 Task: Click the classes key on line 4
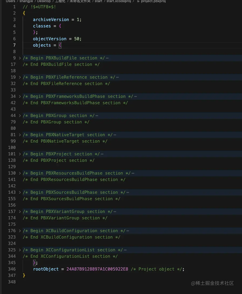[42, 26]
